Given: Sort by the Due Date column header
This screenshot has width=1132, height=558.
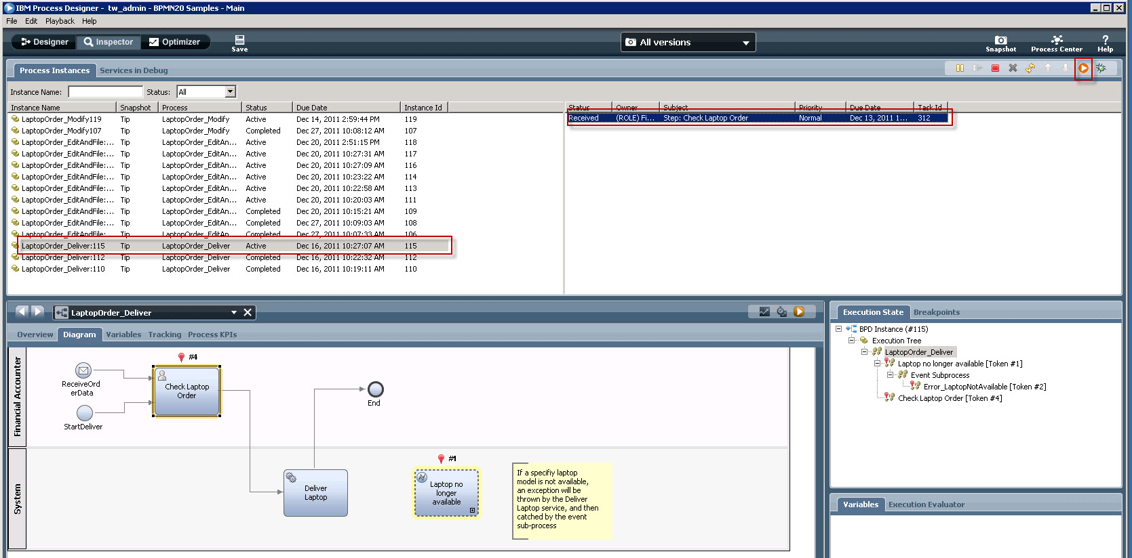Looking at the screenshot, I should click(x=346, y=108).
